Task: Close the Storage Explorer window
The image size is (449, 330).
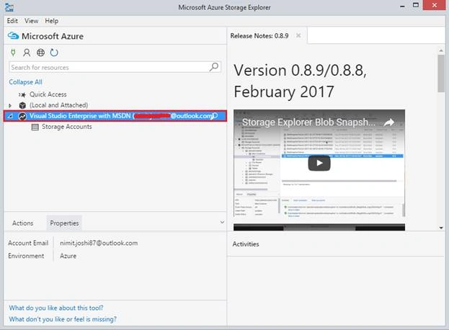Action: [435, 6]
